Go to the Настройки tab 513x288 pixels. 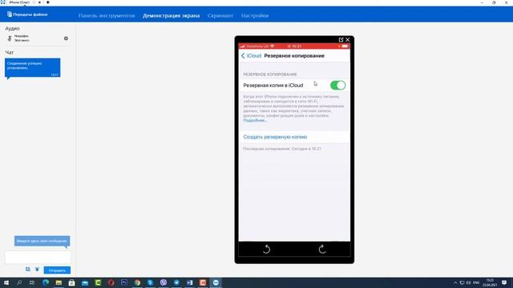pyautogui.click(x=255, y=15)
